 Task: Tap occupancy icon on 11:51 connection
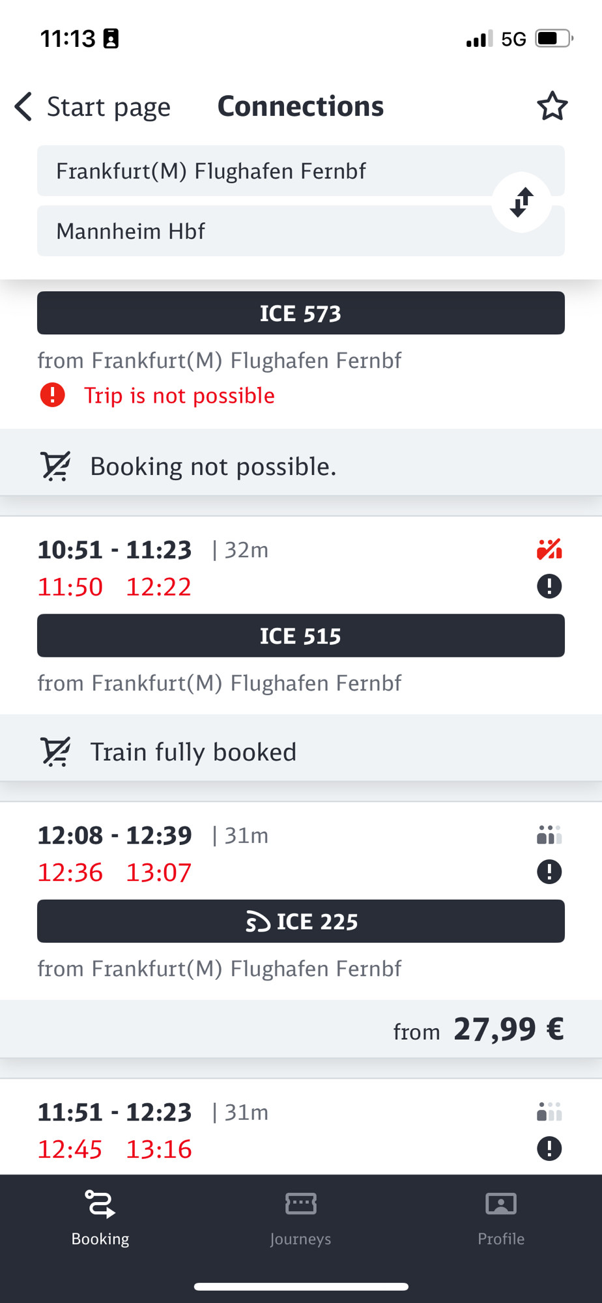click(549, 1111)
